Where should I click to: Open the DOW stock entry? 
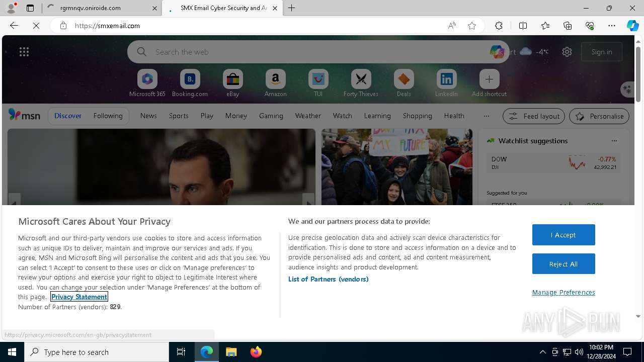[553, 163]
